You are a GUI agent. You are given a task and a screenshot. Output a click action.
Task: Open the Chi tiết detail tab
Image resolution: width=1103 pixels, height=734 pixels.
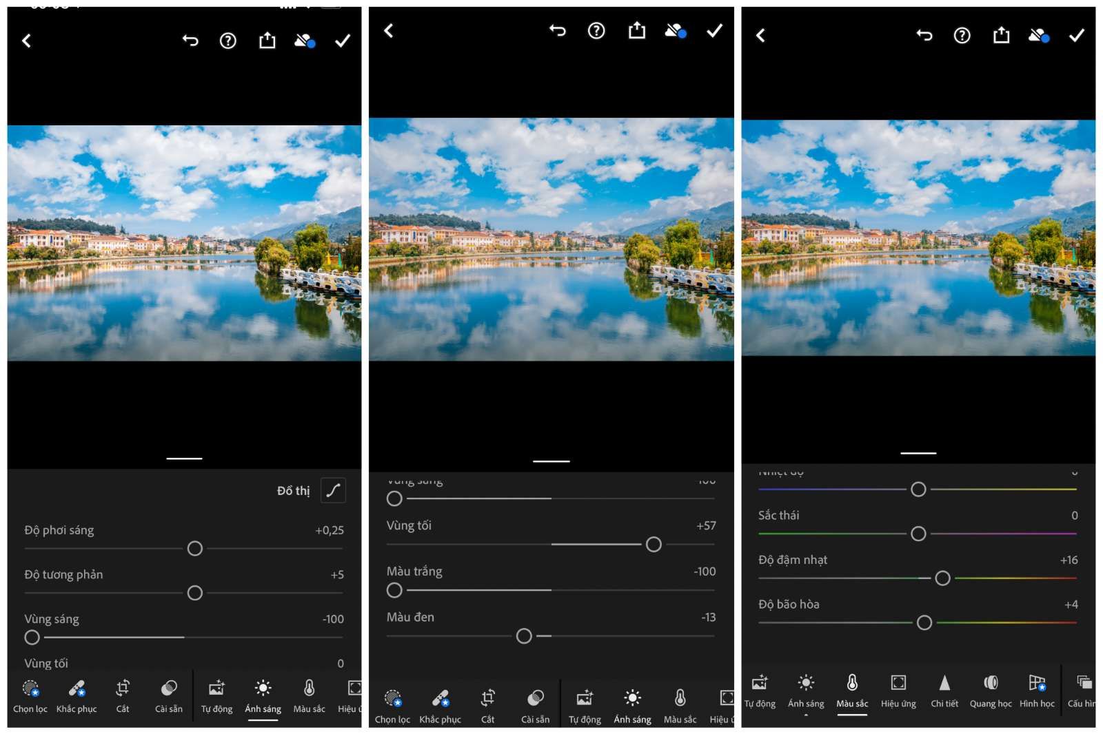click(x=944, y=691)
